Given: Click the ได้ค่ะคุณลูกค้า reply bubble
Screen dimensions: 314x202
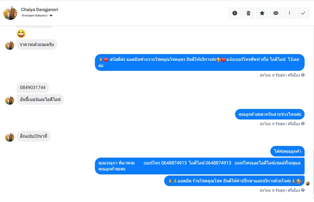Looking at the screenshot, I should (x=288, y=151).
